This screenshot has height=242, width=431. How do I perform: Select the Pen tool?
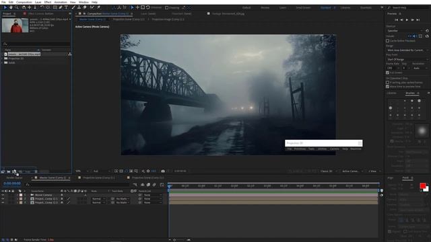pyautogui.click(x=61, y=7)
